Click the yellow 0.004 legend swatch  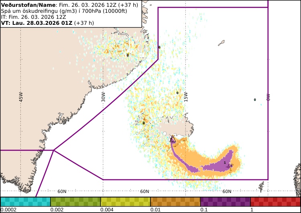(x=125, y=202)
